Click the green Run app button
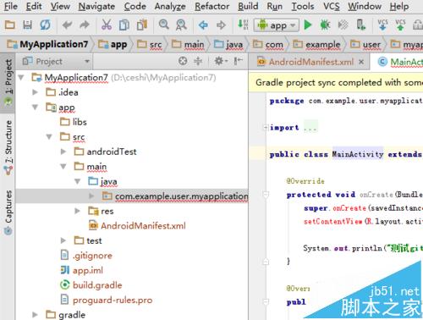The width and height of the screenshot is (423, 320). [308, 25]
